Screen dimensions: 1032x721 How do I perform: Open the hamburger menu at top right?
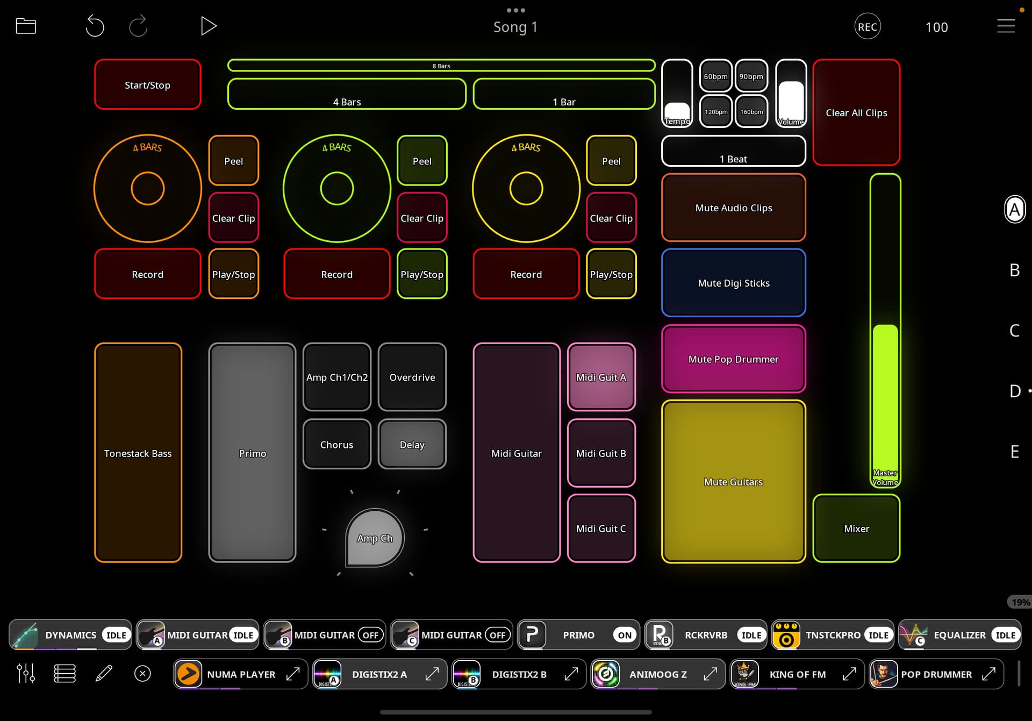click(1006, 26)
